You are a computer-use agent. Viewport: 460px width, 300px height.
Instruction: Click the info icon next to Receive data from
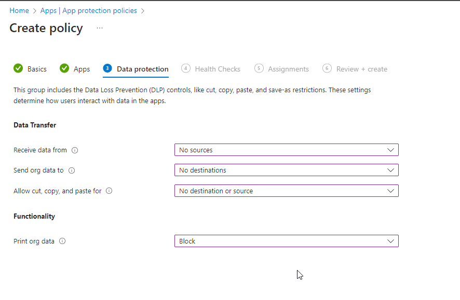pos(74,150)
